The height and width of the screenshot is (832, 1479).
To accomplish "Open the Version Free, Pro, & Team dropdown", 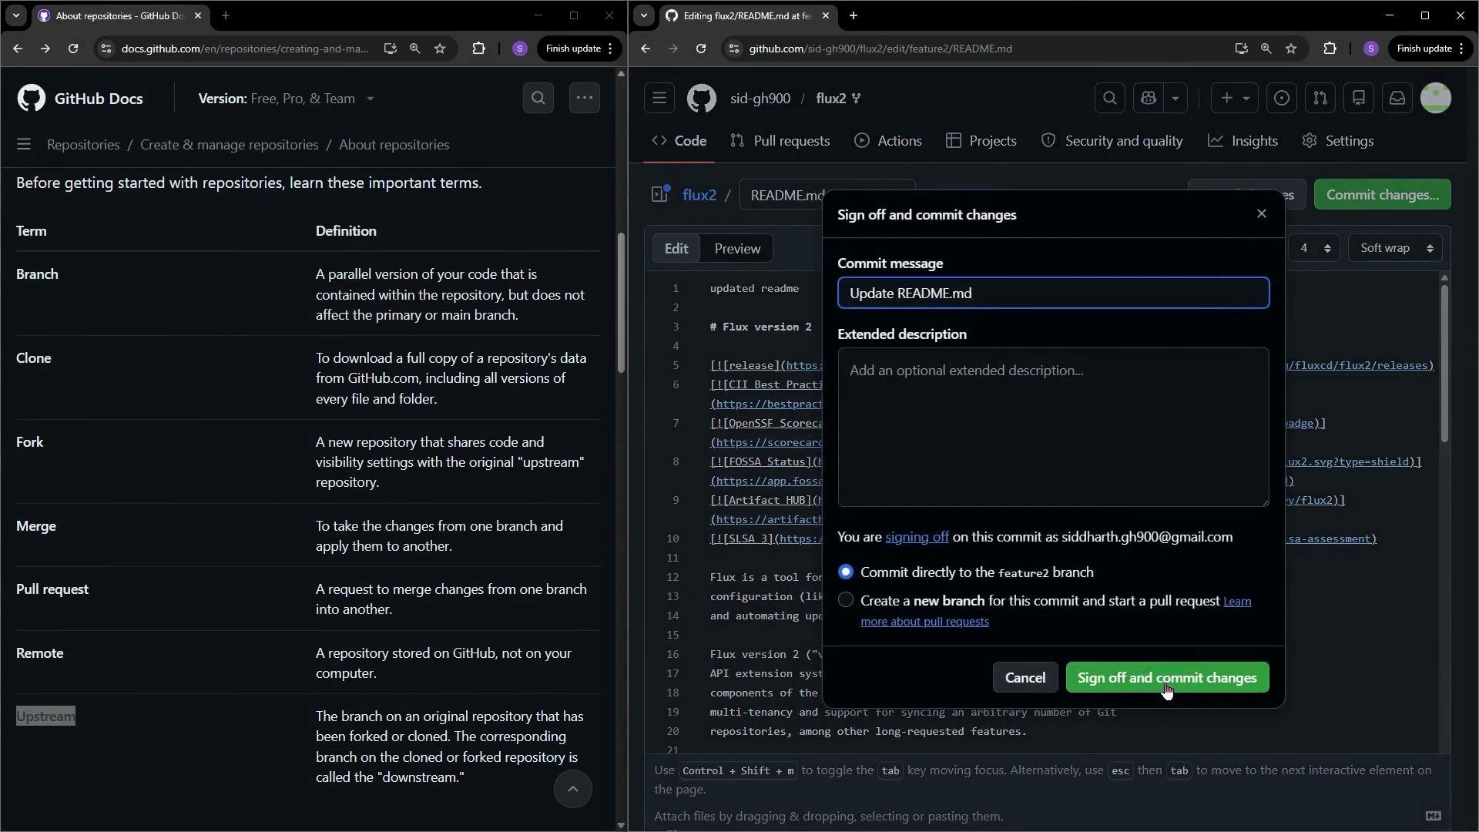I will (x=286, y=99).
